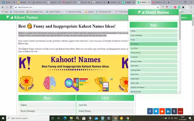
Task: Select Air Master in popup list
Action: (x=154, y=57)
